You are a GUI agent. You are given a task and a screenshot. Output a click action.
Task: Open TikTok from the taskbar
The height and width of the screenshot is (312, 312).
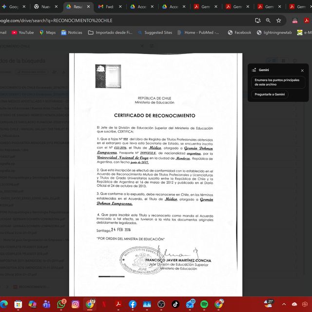coord(175,304)
